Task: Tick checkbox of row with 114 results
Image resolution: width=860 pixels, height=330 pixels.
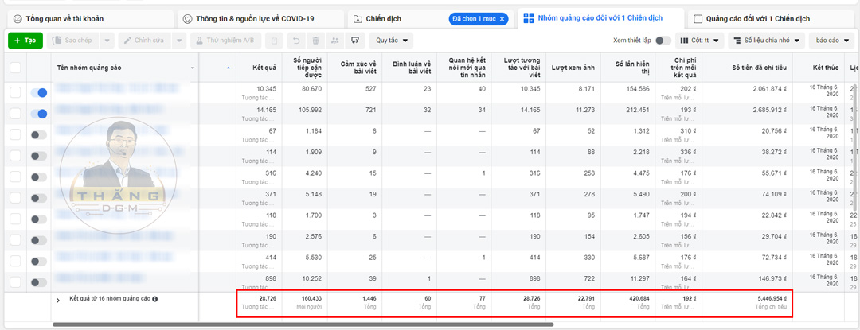Action: 15,156
